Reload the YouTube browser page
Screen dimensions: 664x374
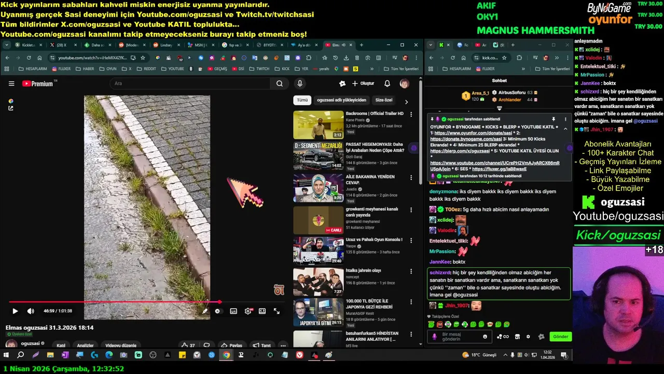pos(29,58)
